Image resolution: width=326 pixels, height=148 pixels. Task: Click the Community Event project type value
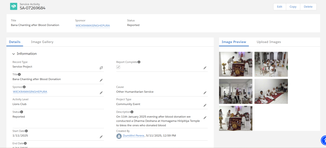point(128,104)
